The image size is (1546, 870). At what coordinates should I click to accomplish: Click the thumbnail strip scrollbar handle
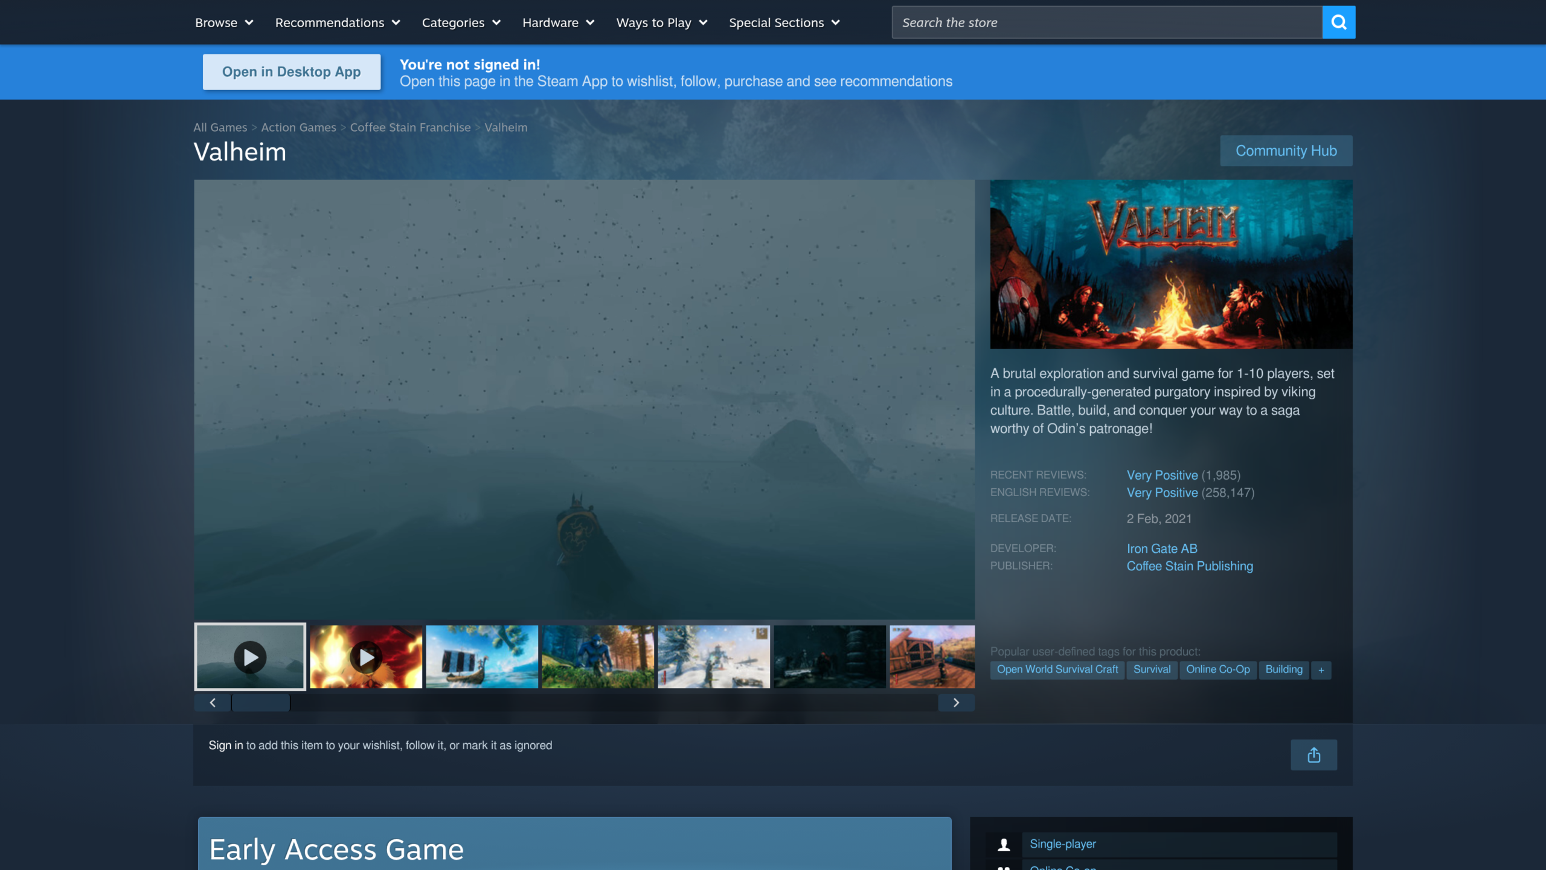[261, 703]
